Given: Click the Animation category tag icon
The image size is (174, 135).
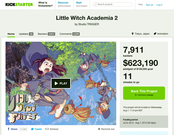Looking at the screenshot, I should 155,34.
